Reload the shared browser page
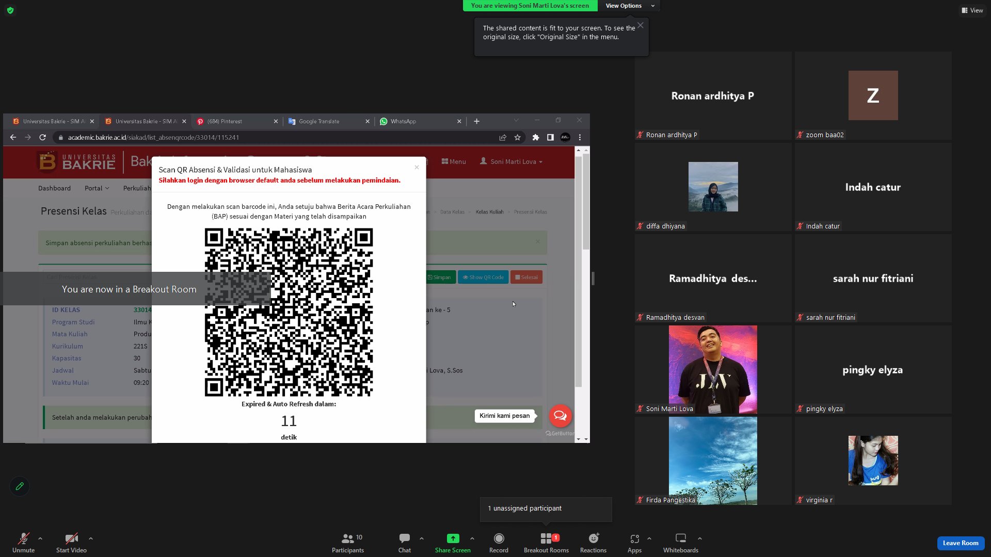 coord(43,137)
